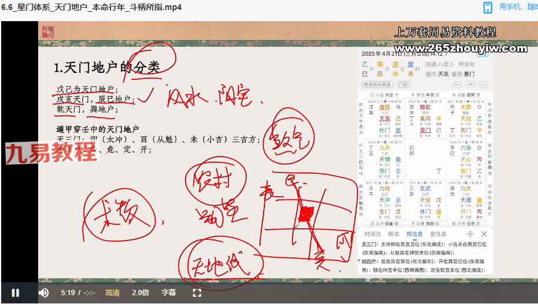Screen dimensions: 538x304
Task: Click the 门状 pill button
Action: 403,85
